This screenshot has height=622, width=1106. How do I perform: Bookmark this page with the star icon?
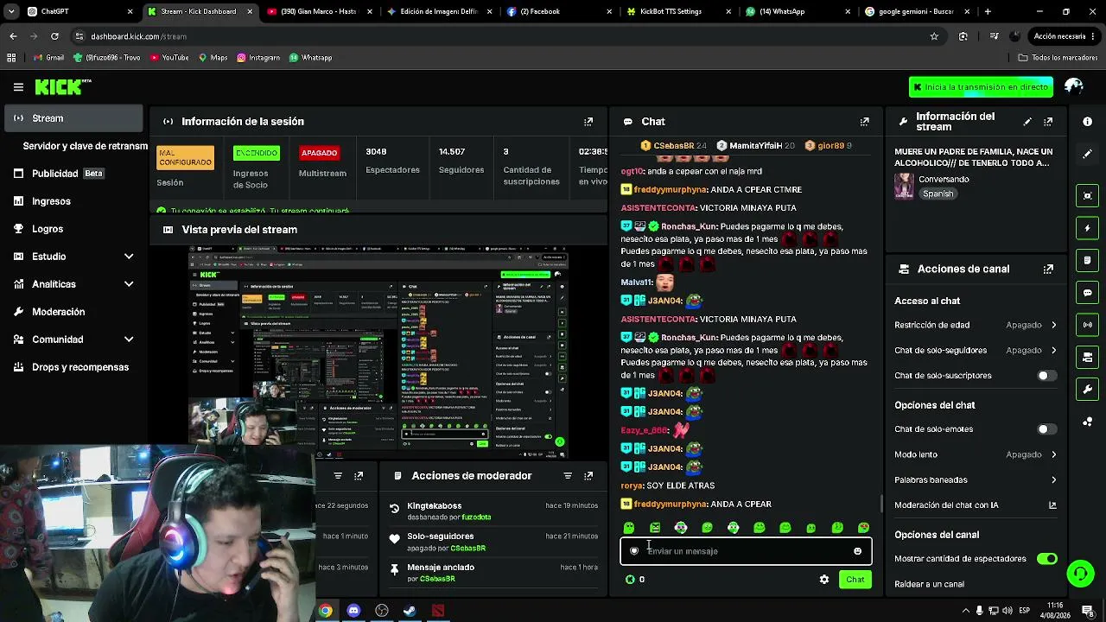(x=934, y=36)
